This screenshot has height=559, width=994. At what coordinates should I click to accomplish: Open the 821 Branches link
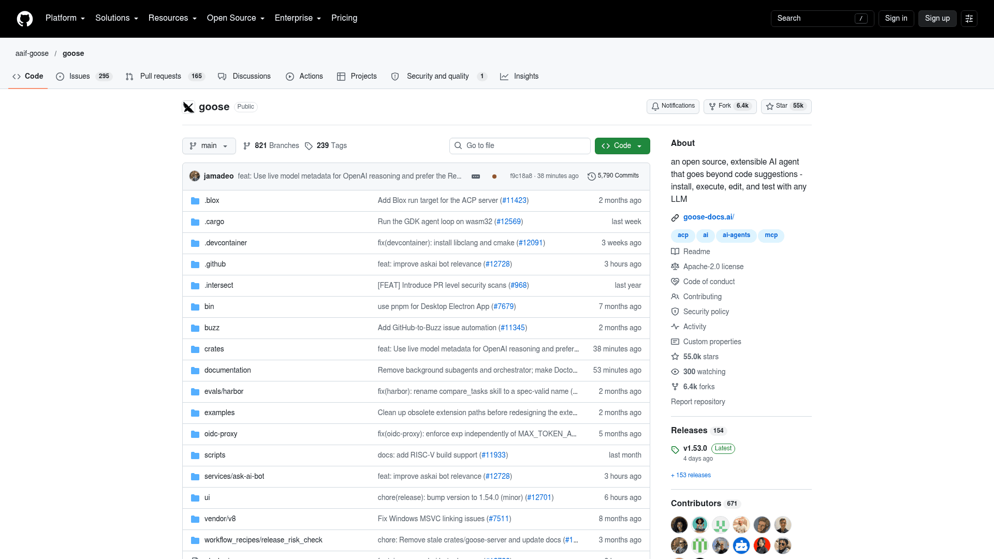[271, 146]
